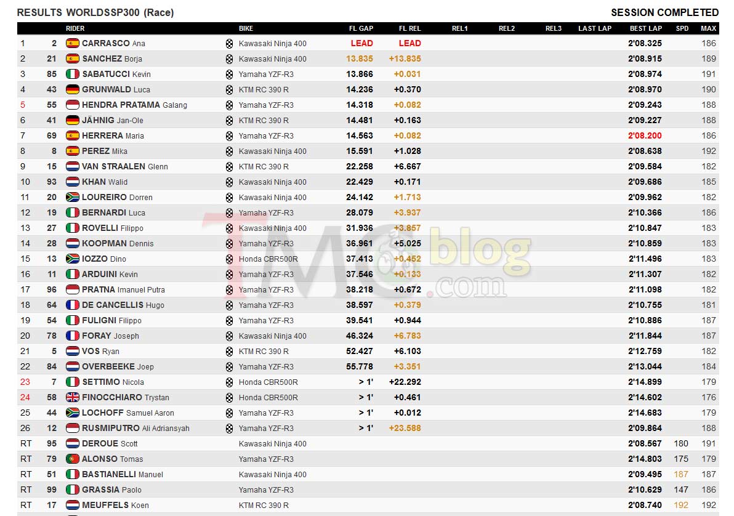The height and width of the screenshot is (516, 734).
Task: Click the REL2 column header
Action: 507,28
